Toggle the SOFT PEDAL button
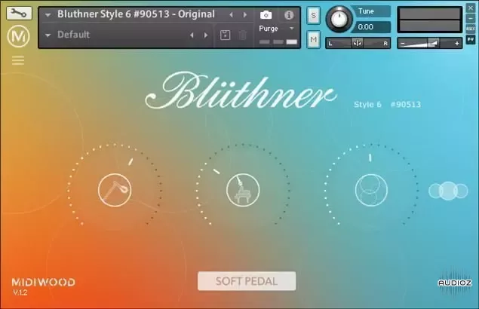The height and width of the screenshot is (309, 479). pyautogui.click(x=247, y=281)
